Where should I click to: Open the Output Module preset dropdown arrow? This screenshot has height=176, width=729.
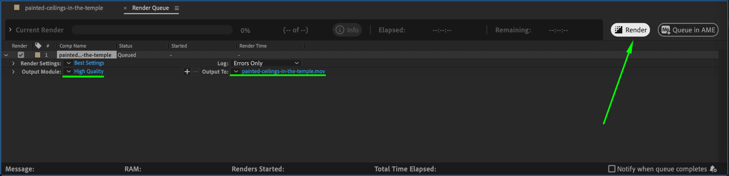[68, 71]
